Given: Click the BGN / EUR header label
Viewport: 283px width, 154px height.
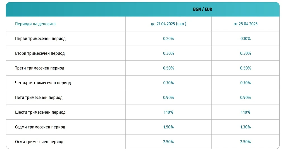Looking at the screenshot, I should coord(203,9).
